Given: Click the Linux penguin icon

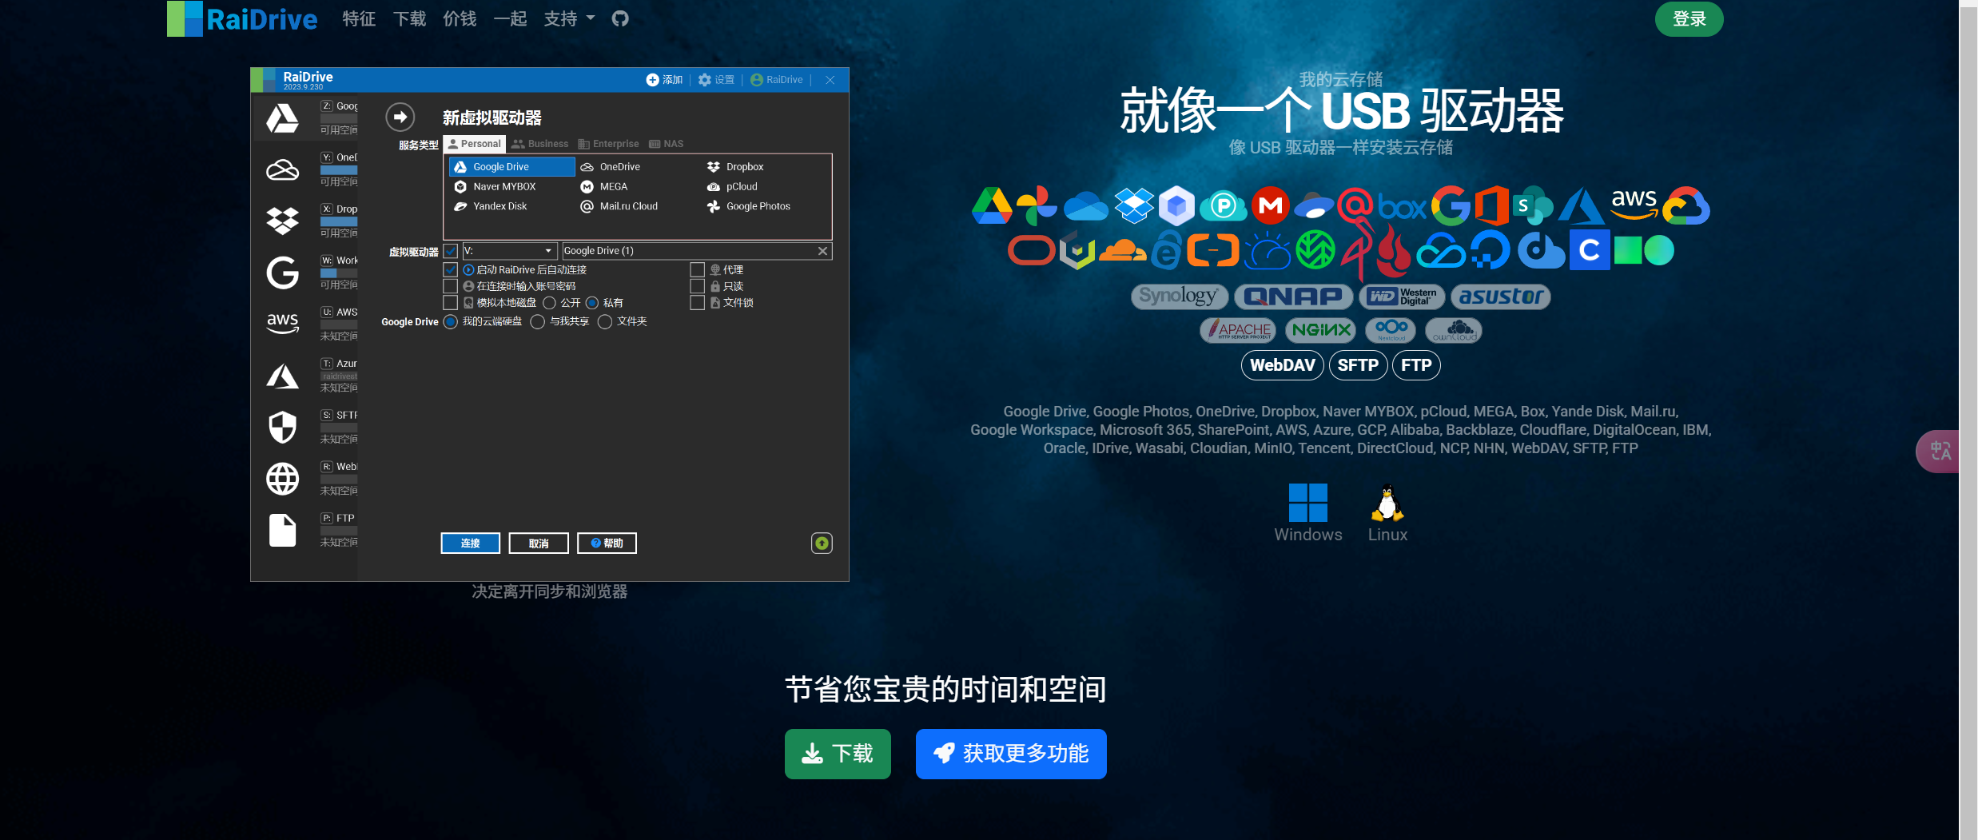Looking at the screenshot, I should coord(1387,503).
